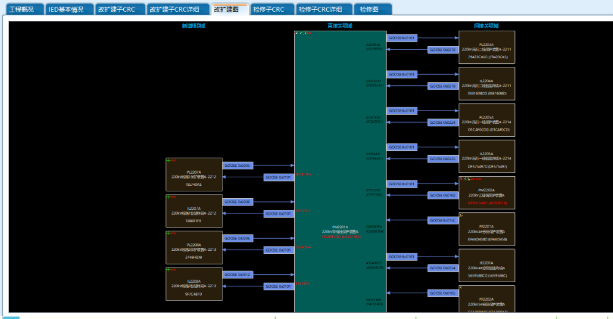Click the green plus icon on IL2207A node
Image resolution: width=613 pixels, height=319 pixels.
click(169, 197)
